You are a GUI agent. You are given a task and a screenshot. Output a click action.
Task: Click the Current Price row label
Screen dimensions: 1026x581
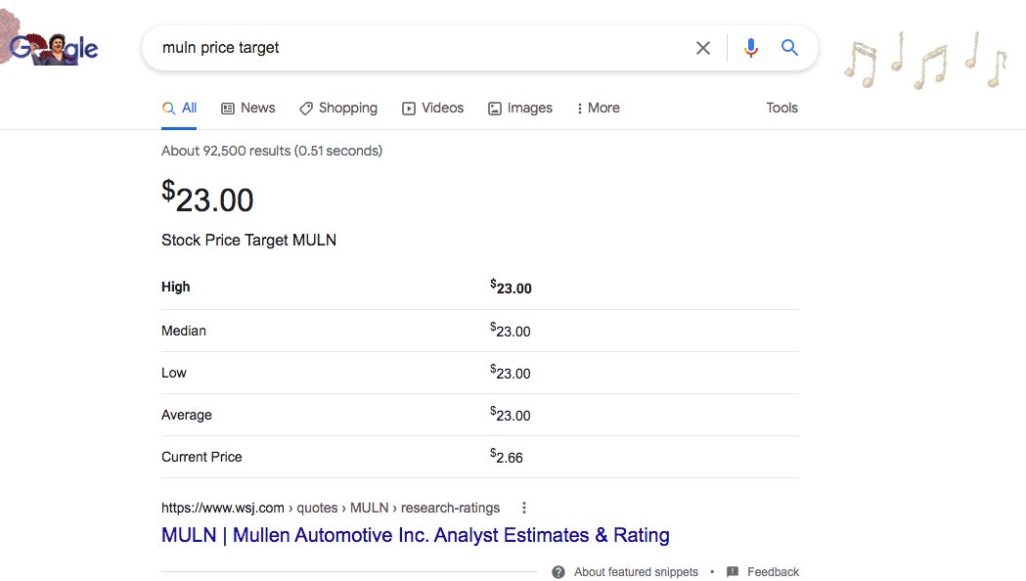coord(201,457)
